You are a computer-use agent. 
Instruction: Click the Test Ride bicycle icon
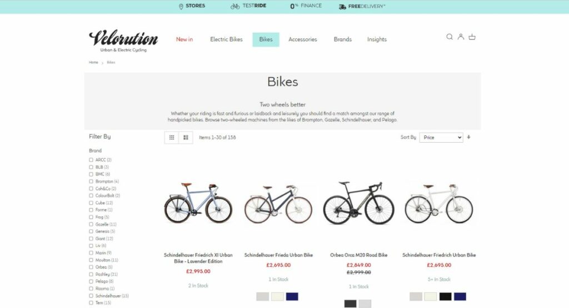point(235,6)
